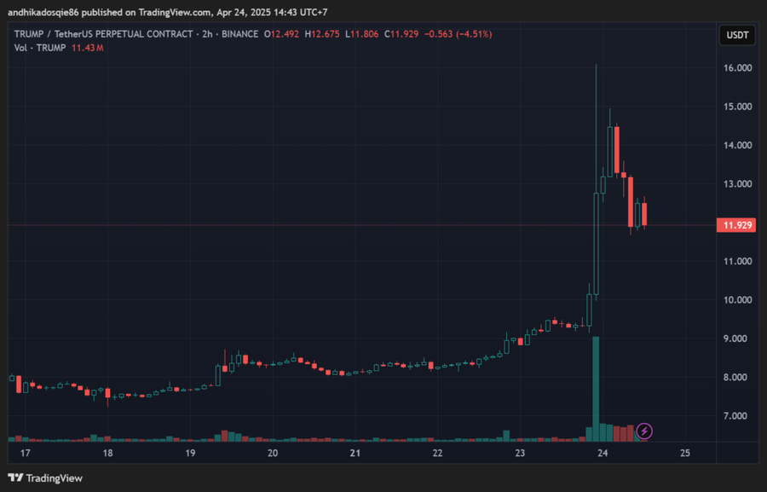Click the high value H12.675

pyautogui.click(x=322, y=34)
